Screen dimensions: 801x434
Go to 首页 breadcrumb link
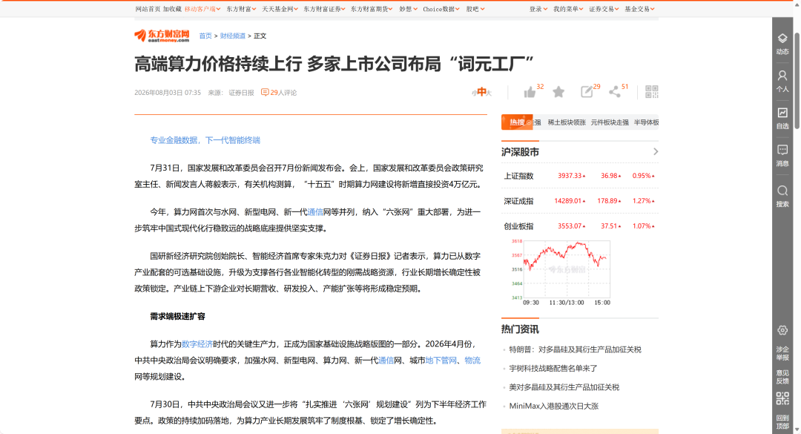(x=205, y=36)
